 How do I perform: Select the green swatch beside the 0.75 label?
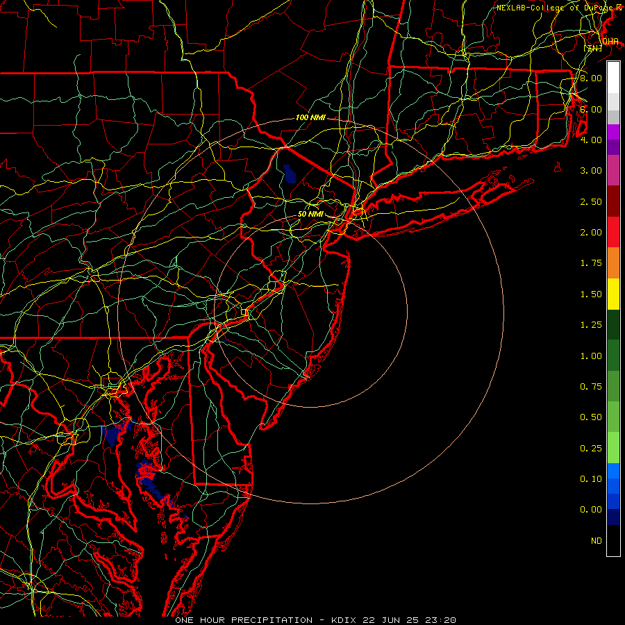click(613, 386)
